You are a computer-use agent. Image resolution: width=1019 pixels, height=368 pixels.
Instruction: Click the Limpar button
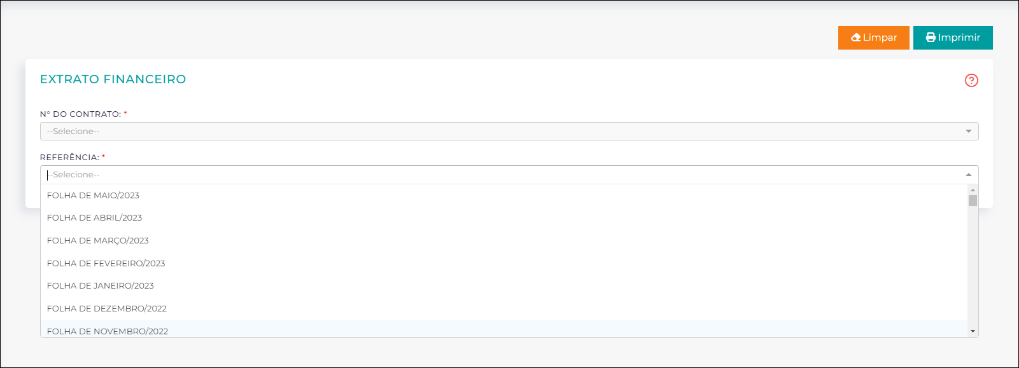pos(873,37)
